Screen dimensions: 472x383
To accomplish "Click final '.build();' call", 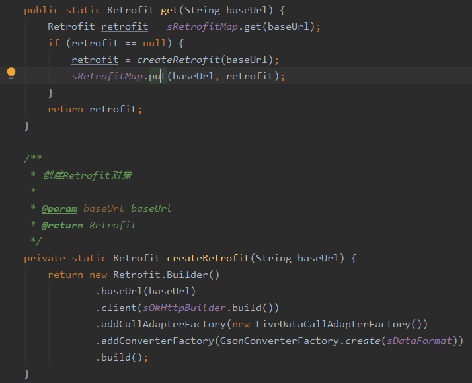I will pos(122,358).
